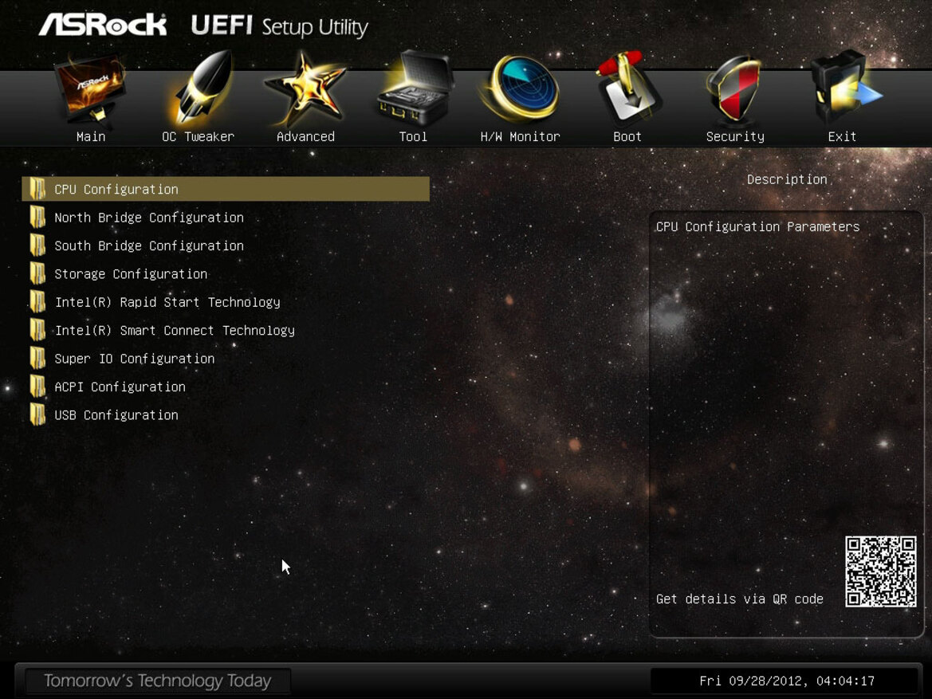
Task: Click the QR code image
Action: click(x=881, y=571)
